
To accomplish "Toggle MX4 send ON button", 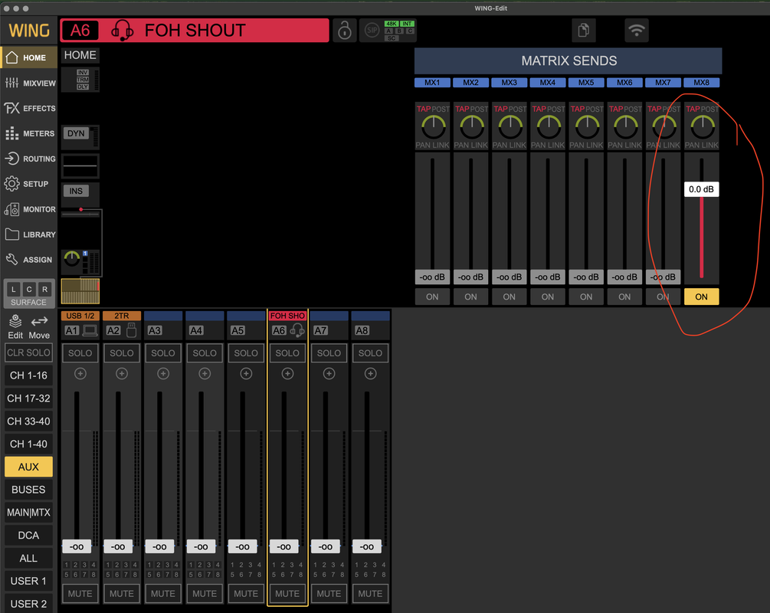I will [548, 297].
